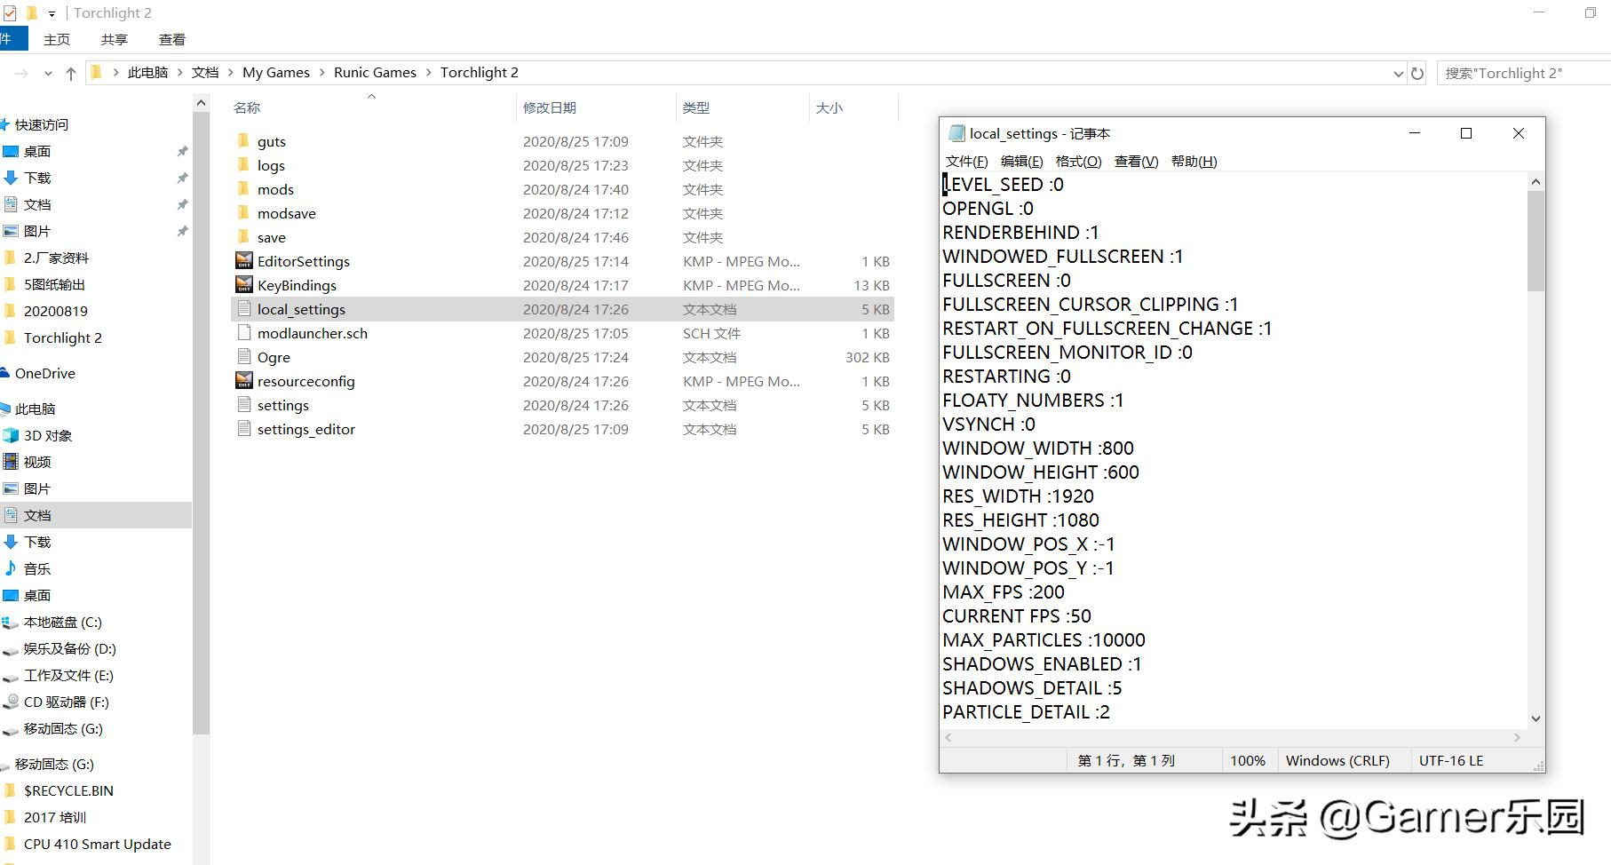Select CPU 410 Smart Update folder
Viewport: 1611px width, 865px height.
click(97, 844)
